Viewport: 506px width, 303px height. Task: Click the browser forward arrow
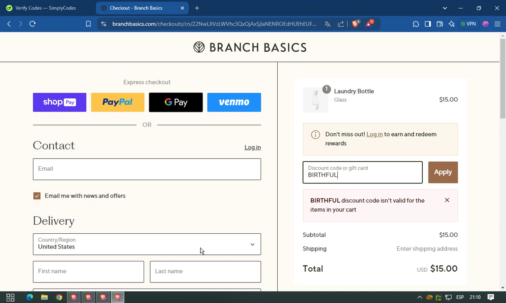(21, 24)
